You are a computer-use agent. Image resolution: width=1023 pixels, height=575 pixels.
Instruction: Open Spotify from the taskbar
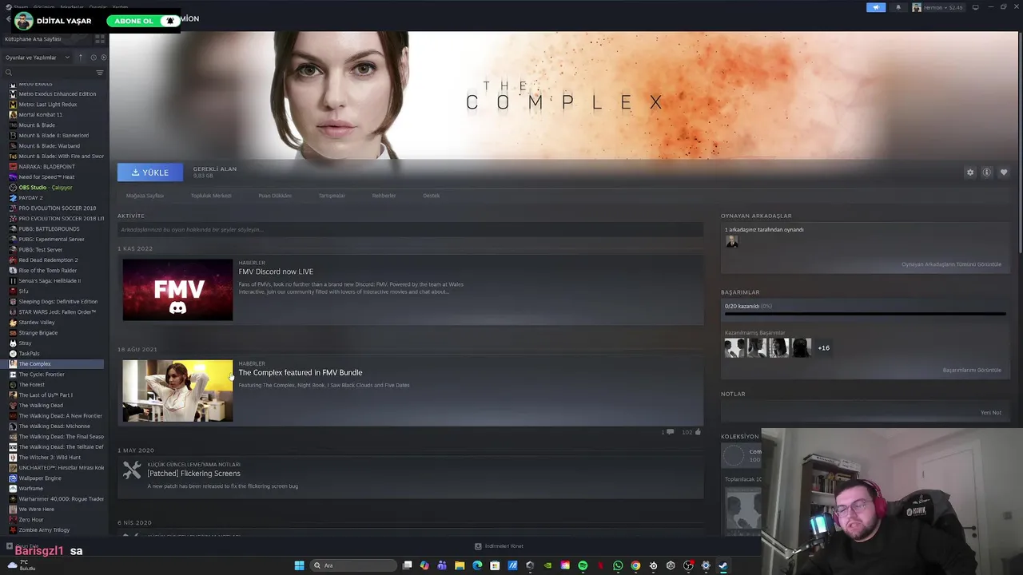583,565
